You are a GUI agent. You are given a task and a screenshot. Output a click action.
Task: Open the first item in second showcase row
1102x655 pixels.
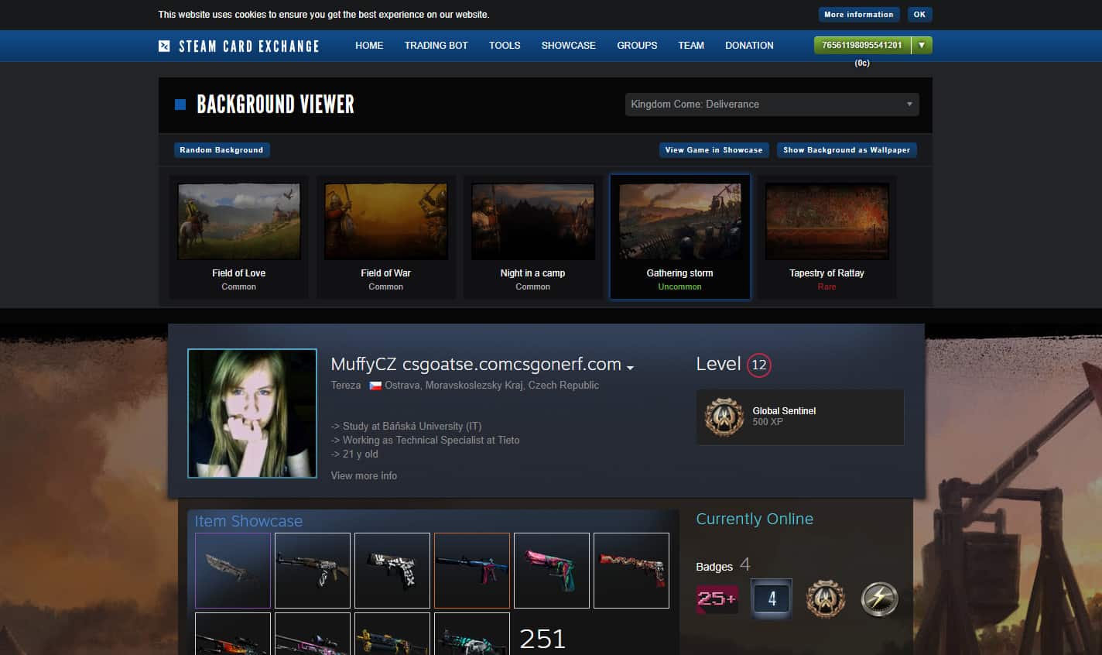[233, 634]
